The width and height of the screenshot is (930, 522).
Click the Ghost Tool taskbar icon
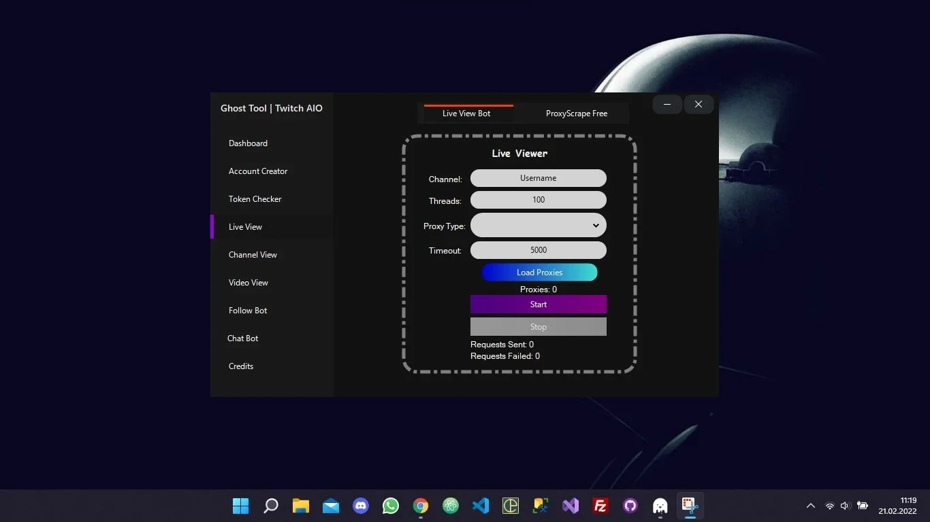coord(660,506)
